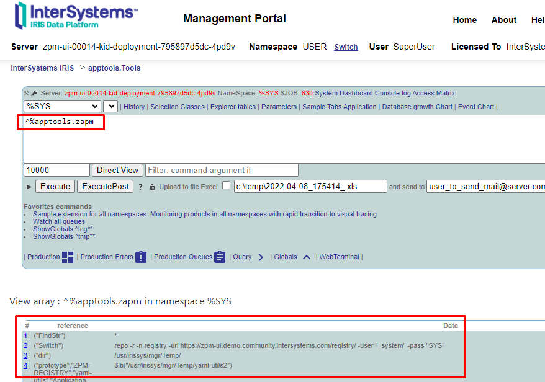Viewport: 545px width, 382px height.
Task: Open Database growth Chart
Action: pyautogui.click(x=417, y=107)
